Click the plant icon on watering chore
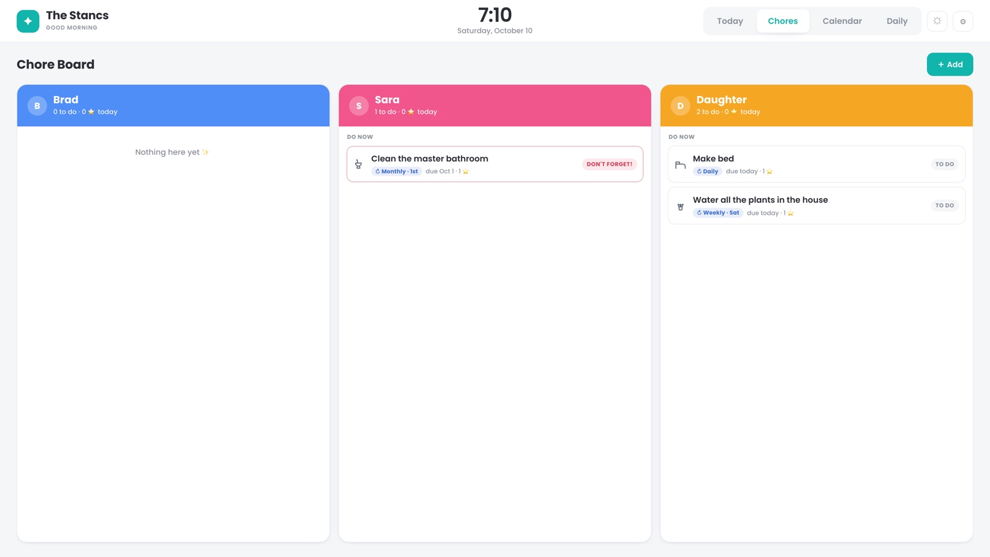The height and width of the screenshot is (557, 990). click(680, 206)
